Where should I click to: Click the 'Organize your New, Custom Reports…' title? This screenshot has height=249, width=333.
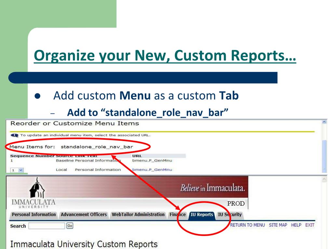click(x=165, y=56)
